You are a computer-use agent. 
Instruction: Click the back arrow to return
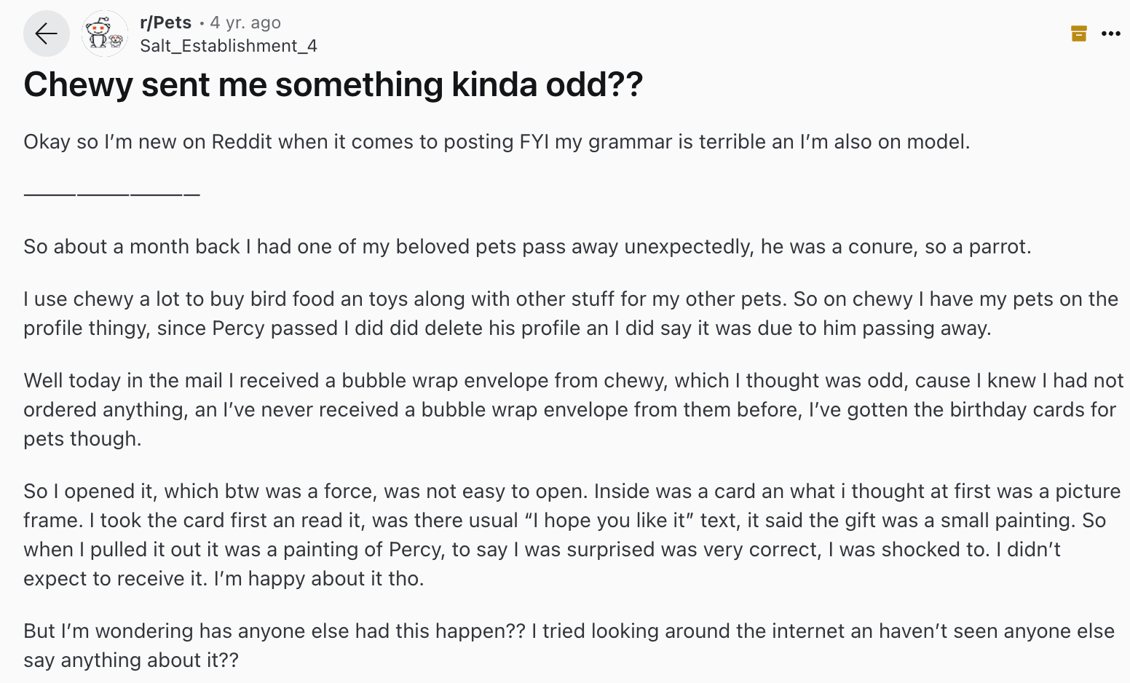coord(46,33)
